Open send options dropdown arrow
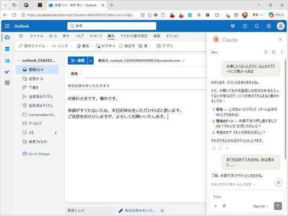 coord(91,61)
